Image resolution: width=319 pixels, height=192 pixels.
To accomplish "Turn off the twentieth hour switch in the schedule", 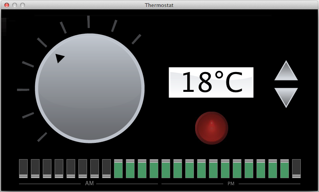I will click(x=249, y=169).
